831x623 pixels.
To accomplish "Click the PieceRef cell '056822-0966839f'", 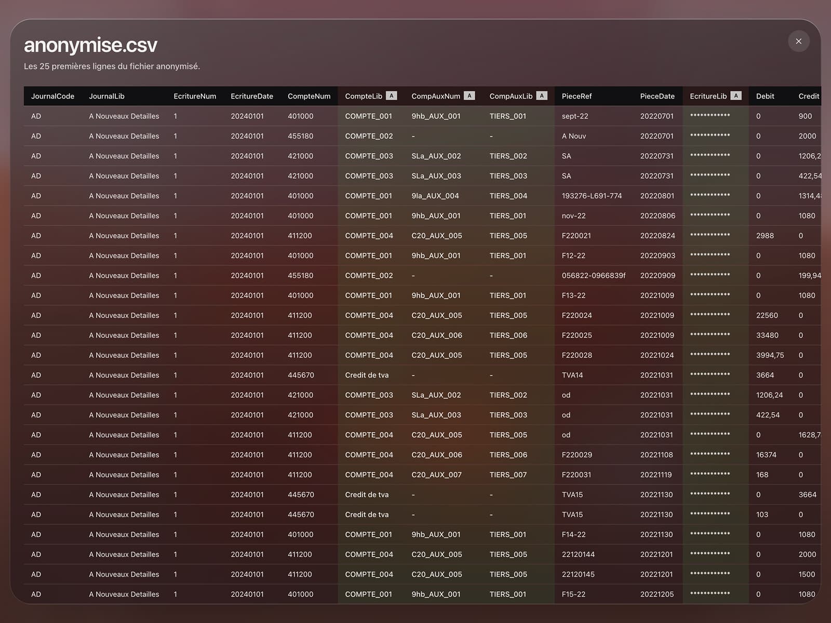I will [x=594, y=276].
